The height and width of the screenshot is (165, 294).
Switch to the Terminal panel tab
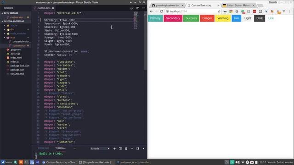[x=60, y=148]
